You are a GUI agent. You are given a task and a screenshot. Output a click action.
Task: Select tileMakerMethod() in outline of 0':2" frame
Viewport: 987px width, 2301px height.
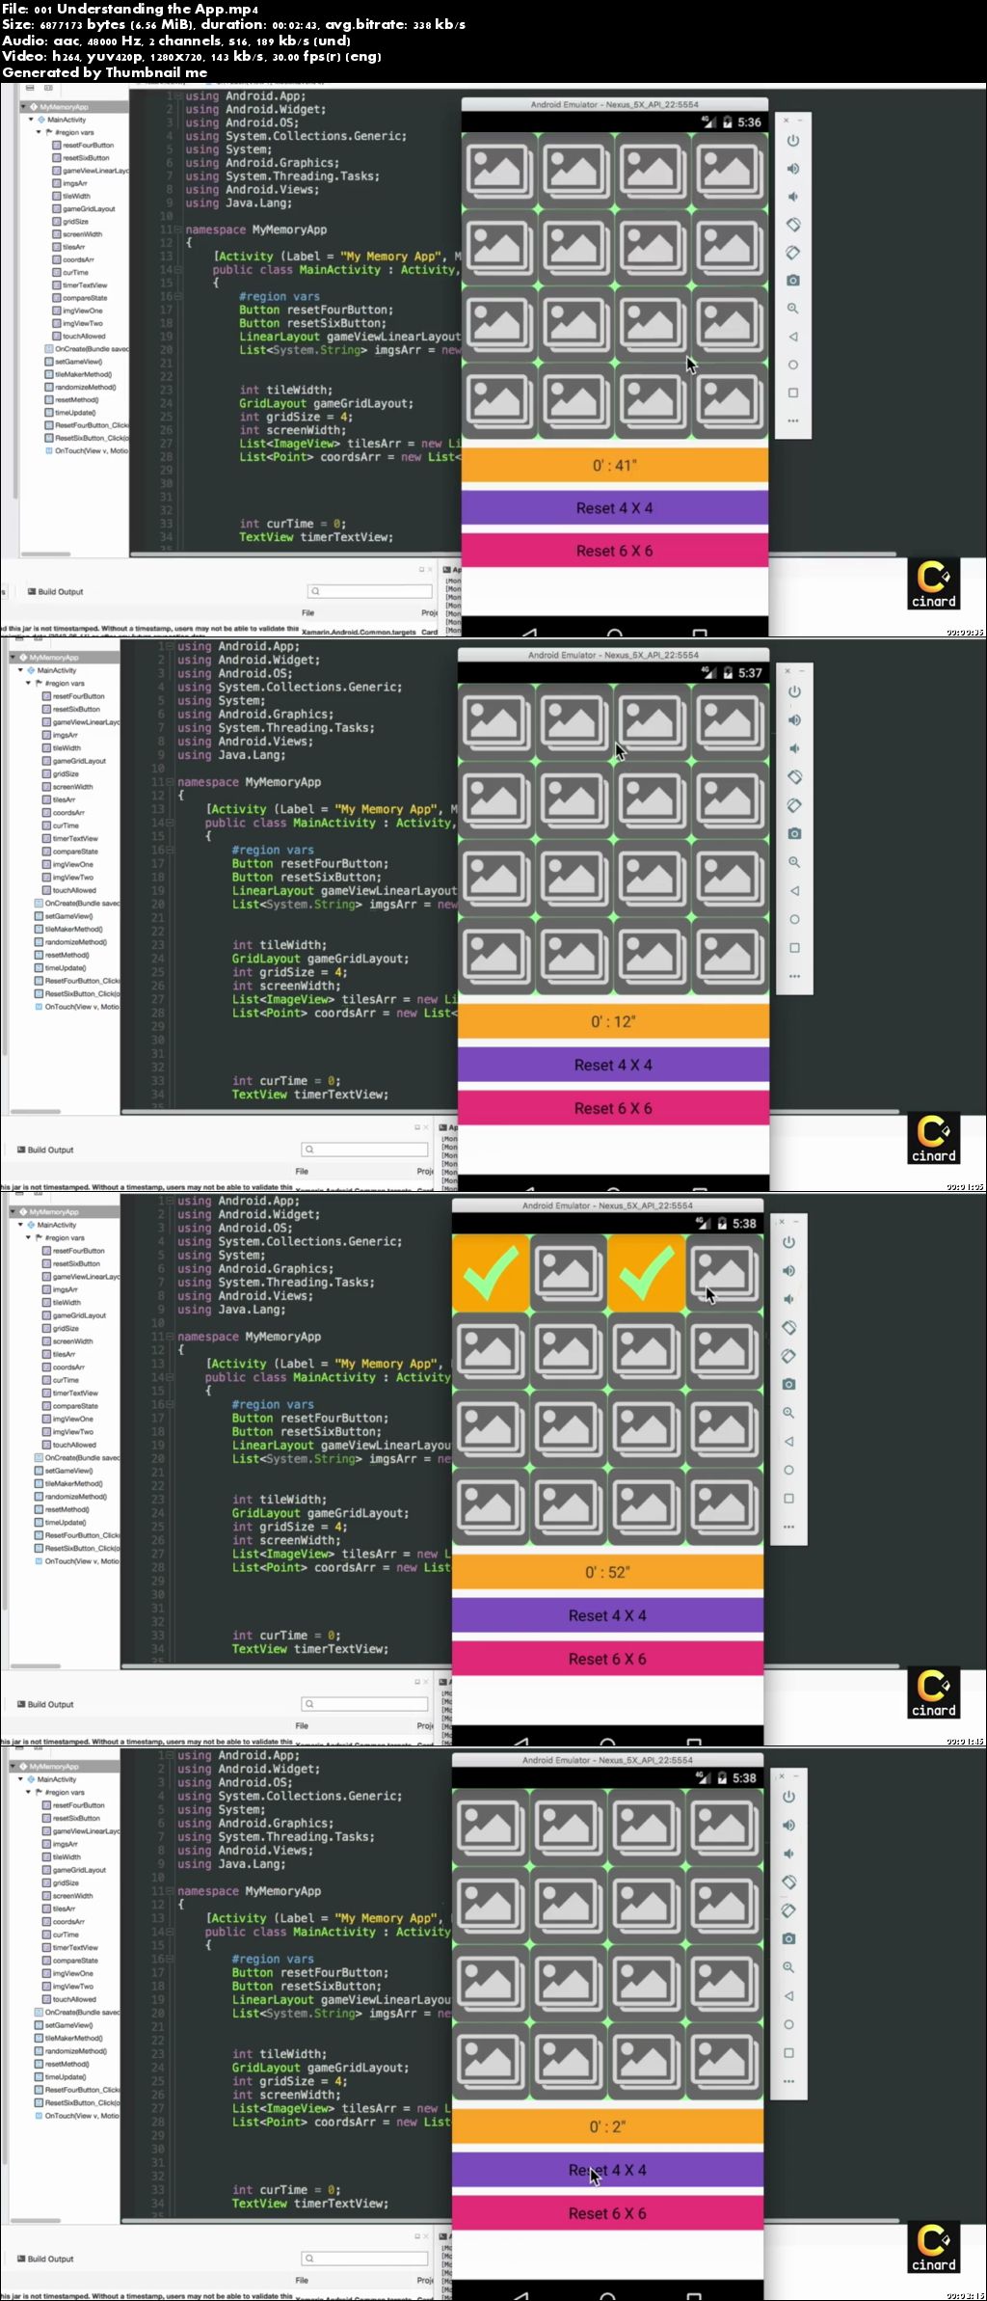(x=69, y=2039)
